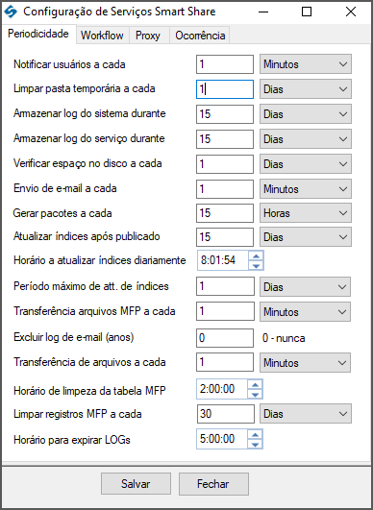Click the Fechar button
373x510 pixels.
point(213,484)
